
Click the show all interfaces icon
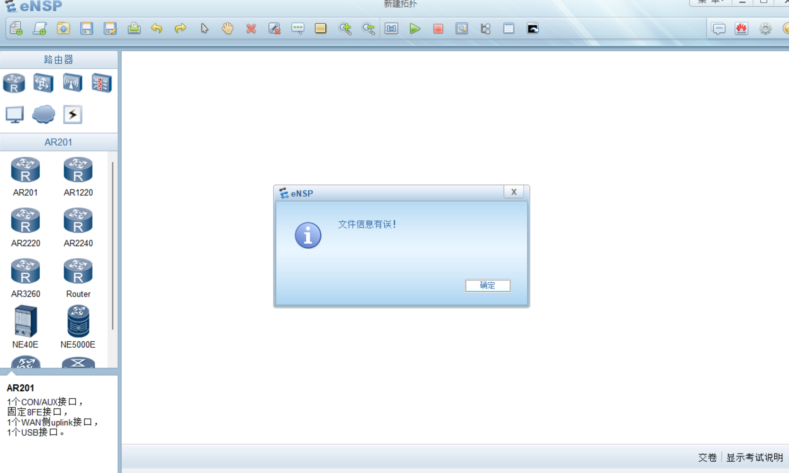485,29
